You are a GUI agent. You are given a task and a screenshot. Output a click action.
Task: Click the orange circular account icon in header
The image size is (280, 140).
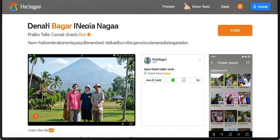point(240,7)
